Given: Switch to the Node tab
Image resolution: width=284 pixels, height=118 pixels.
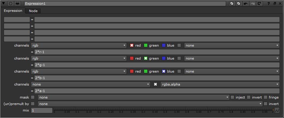Looking at the screenshot, I should pos(33,11).
